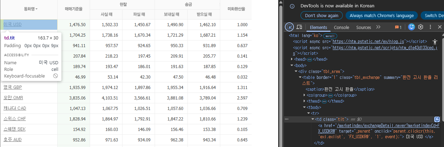The height and width of the screenshot is (147, 444).
Task: Click the CHF selling rate 1,792.91
Action: point(142,119)
